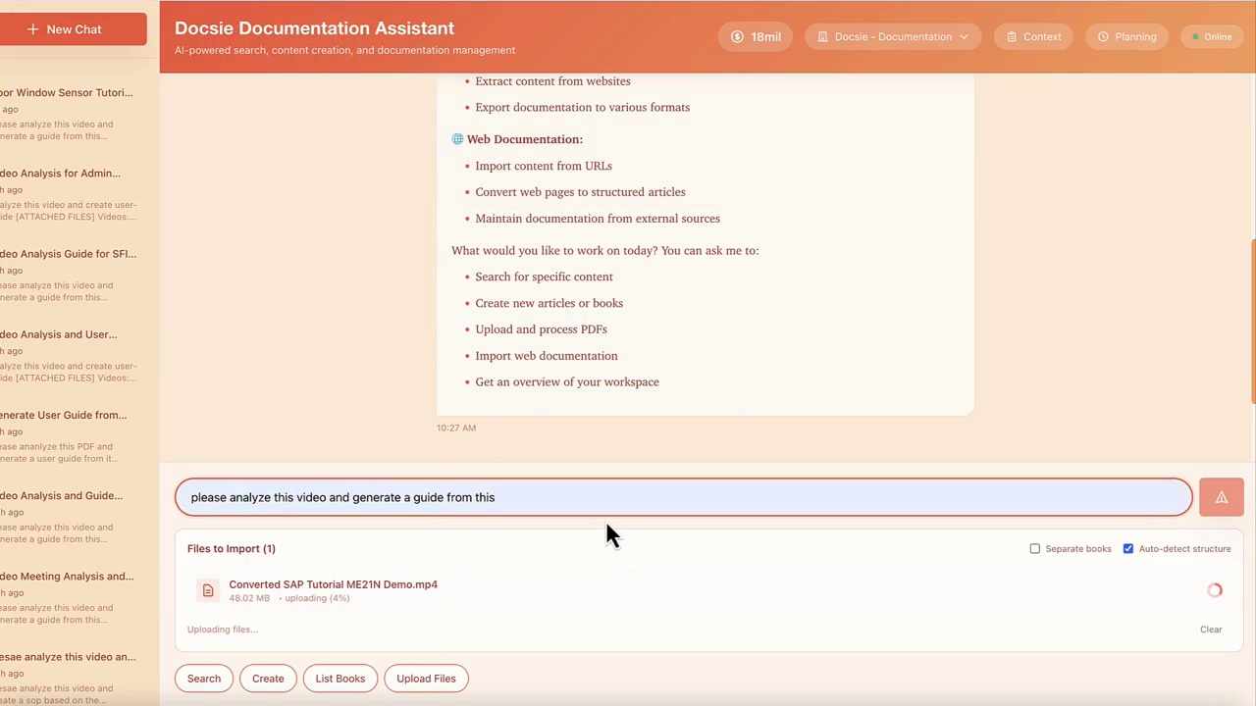Click the document icon for the SAP Tutorial file

click(x=208, y=589)
